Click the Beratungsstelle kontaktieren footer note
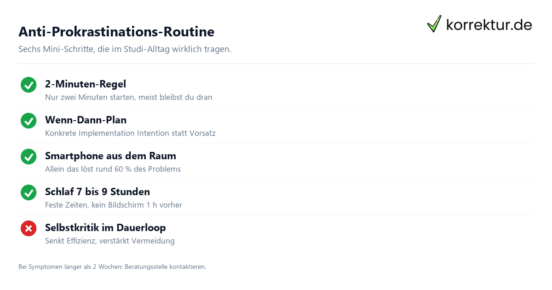The image size is (552, 290). point(112,267)
